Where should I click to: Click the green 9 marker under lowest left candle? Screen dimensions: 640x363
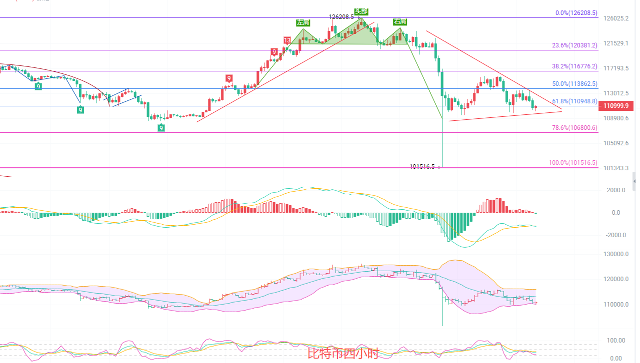click(x=161, y=128)
